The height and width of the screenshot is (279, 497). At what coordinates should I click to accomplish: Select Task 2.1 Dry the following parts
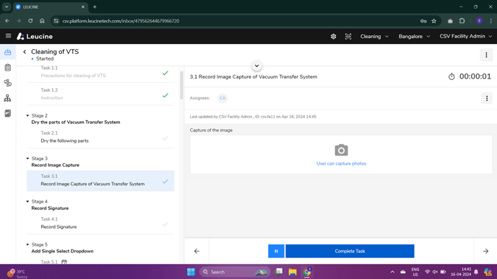point(100,137)
